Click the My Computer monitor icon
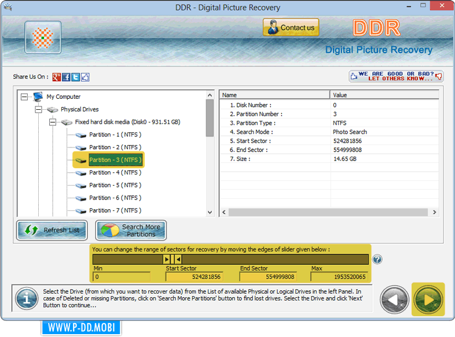 coord(38,97)
